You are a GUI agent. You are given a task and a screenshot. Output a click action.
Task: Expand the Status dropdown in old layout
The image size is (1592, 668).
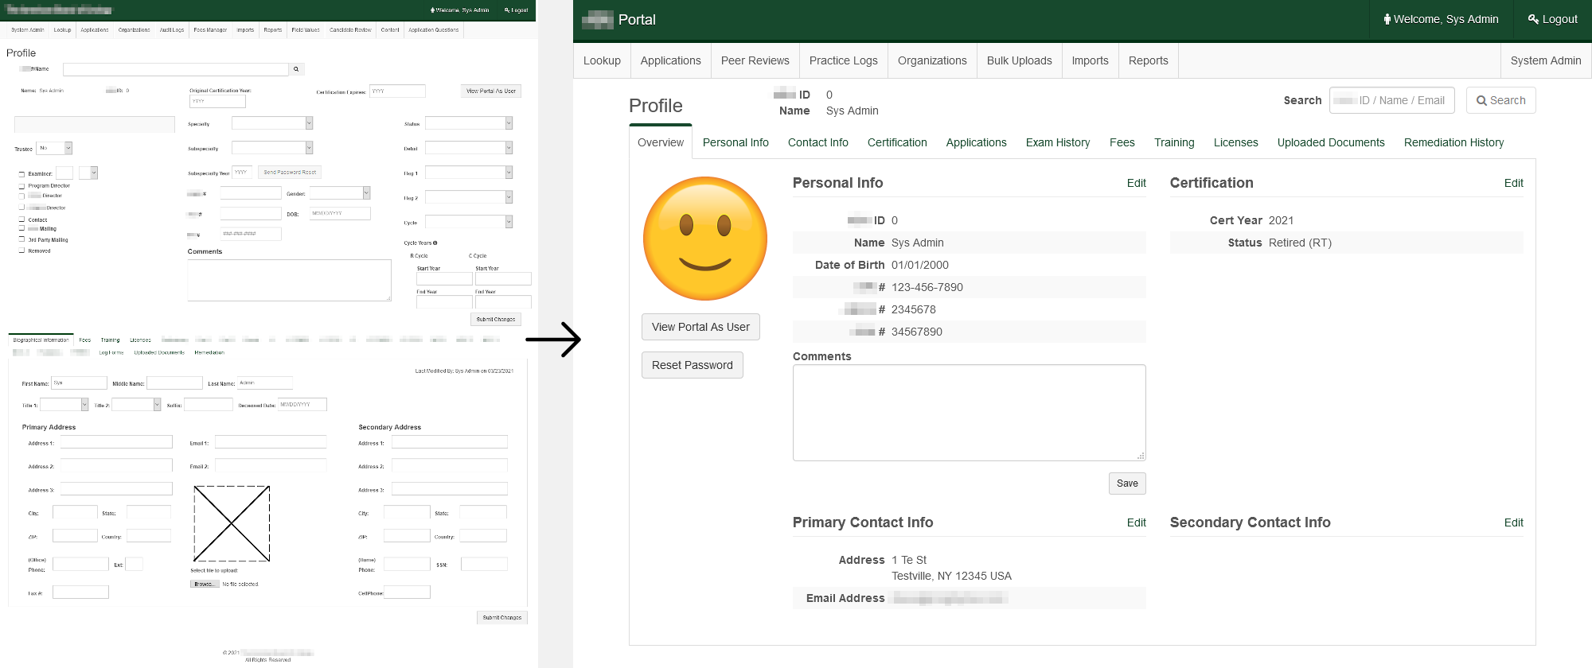pos(469,123)
